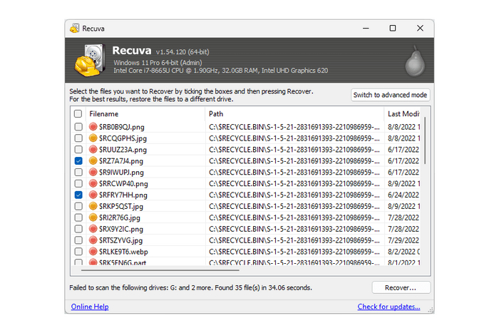499x333 pixels.
Task: Sort by the Last Modified column header
Action: [403, 114]
